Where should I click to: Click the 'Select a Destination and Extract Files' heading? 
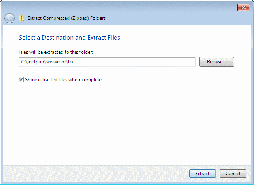69,38
